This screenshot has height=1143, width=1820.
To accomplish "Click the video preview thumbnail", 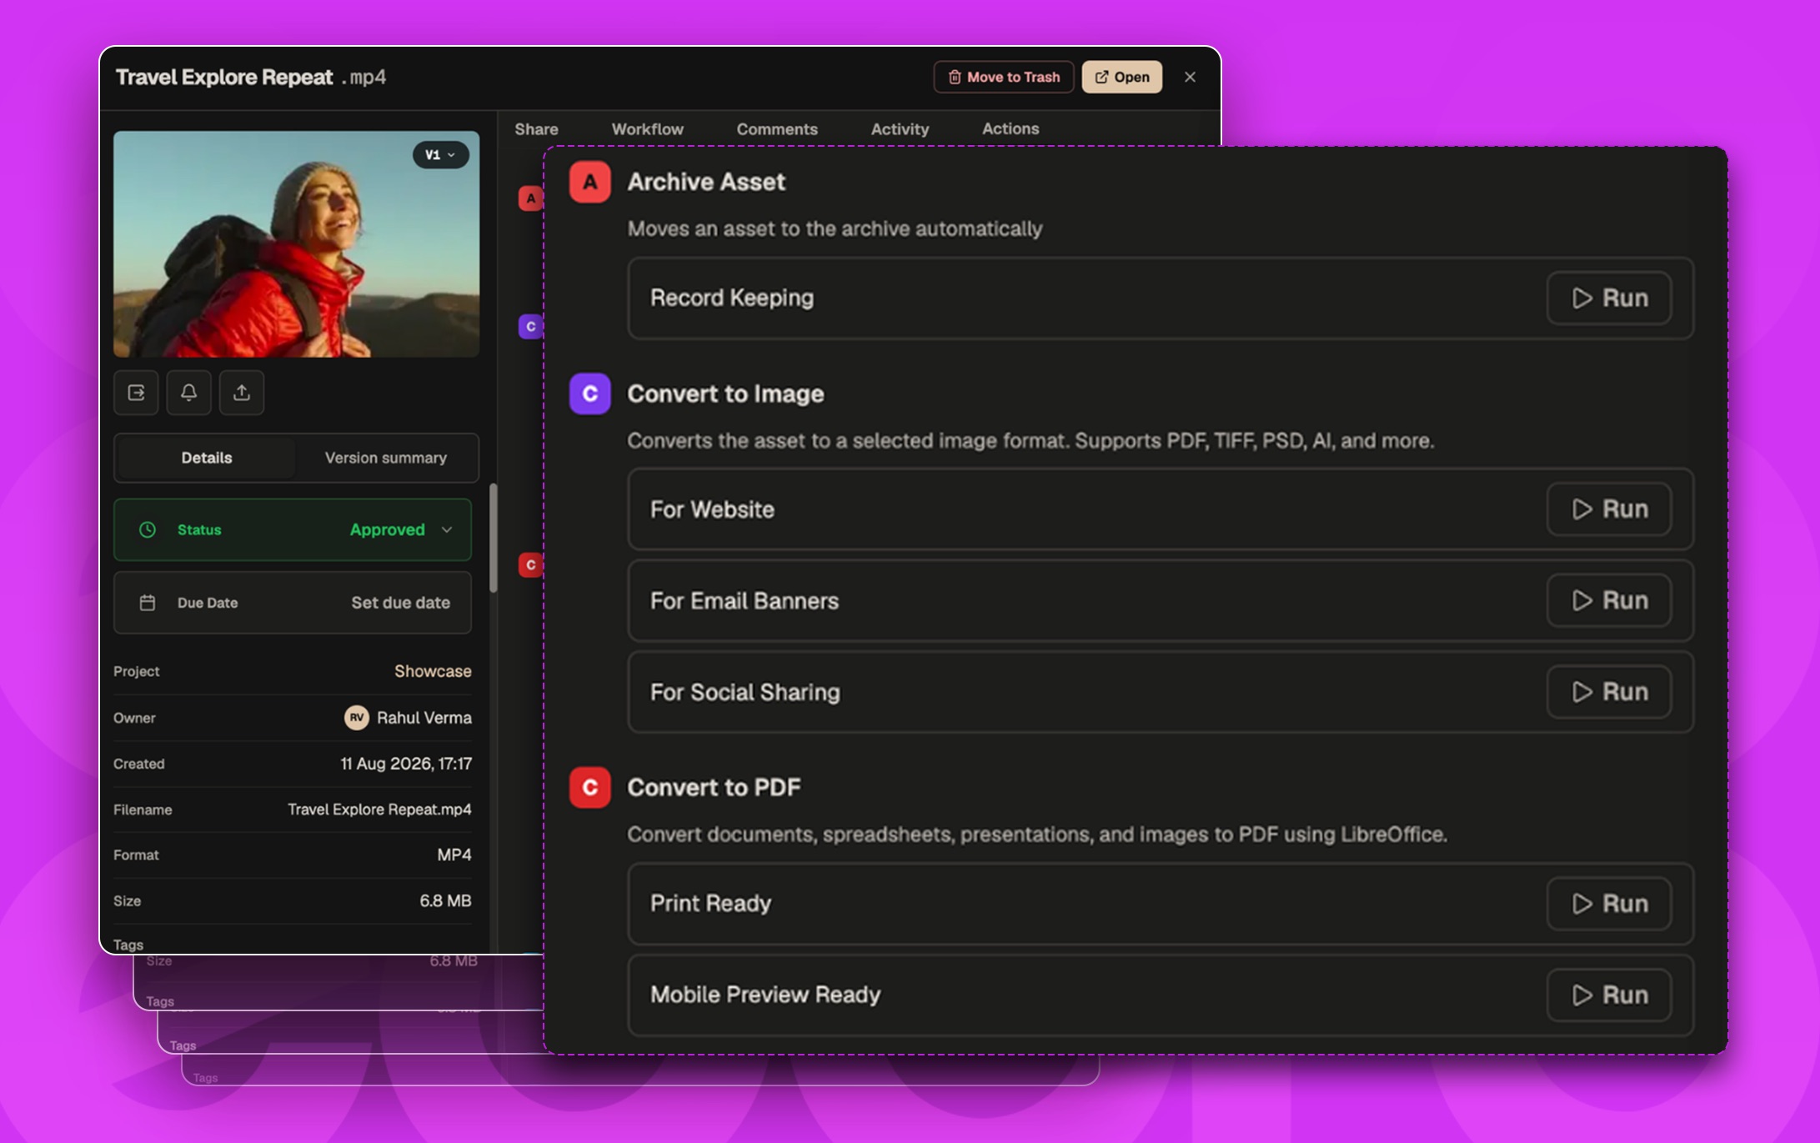I will [296, 244].
